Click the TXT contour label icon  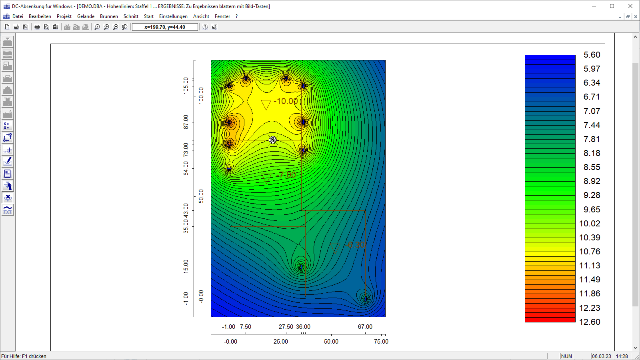[8, 210]
